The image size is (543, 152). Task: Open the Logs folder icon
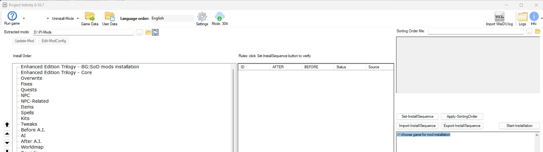522,17
